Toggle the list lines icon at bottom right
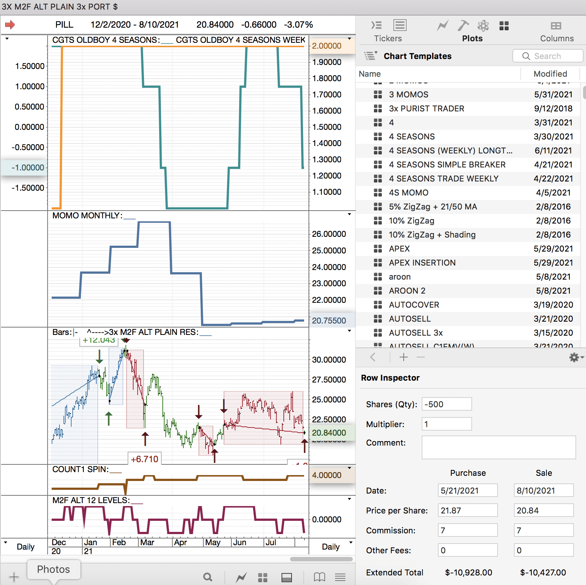Image resolution: width=586 pixels, height=585 pixels. click(340, 577)
